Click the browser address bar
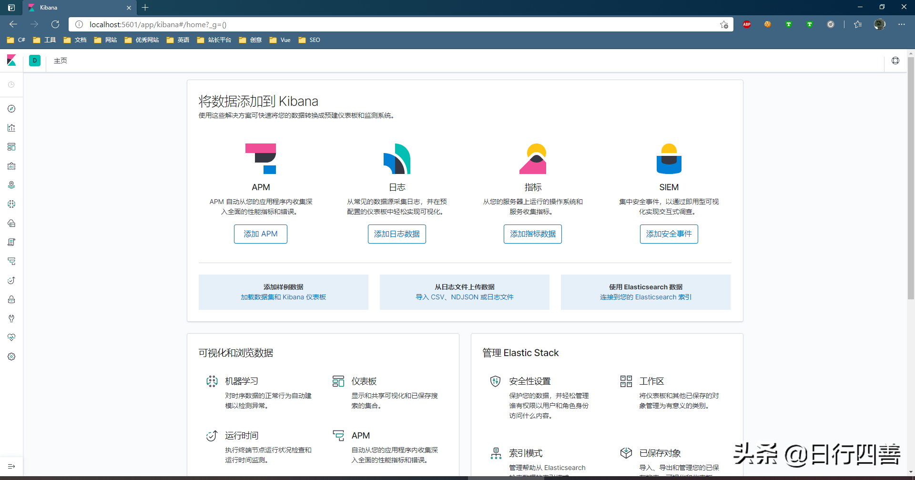 point(400,24)
